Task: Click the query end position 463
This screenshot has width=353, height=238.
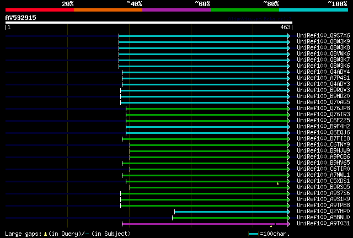Action: pyautogui.click(x=285, y=27)
